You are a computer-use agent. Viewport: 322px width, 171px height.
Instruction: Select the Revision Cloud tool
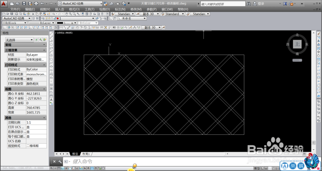(51, 59)
